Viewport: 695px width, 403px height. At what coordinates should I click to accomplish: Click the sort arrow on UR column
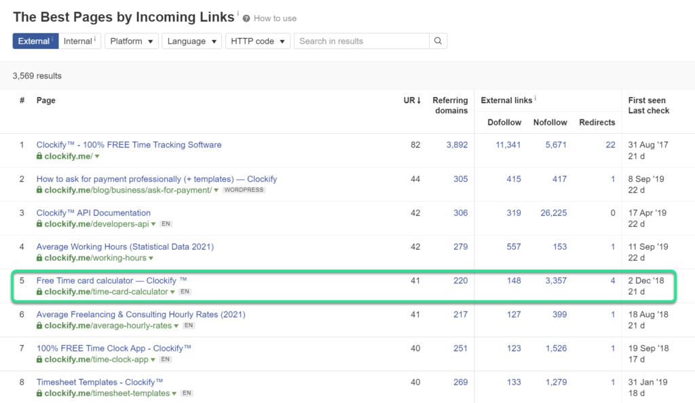click(418, 100)
